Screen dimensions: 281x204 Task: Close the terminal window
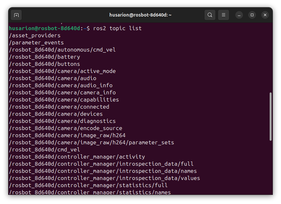click(x=265, y=15)
